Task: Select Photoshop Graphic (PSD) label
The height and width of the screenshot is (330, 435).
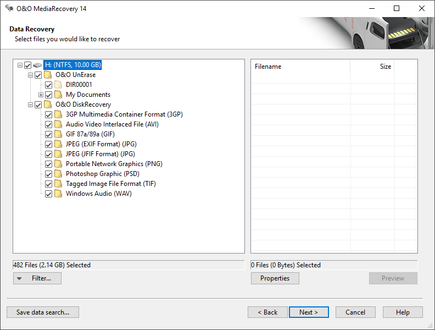Action: click(102, 174)
